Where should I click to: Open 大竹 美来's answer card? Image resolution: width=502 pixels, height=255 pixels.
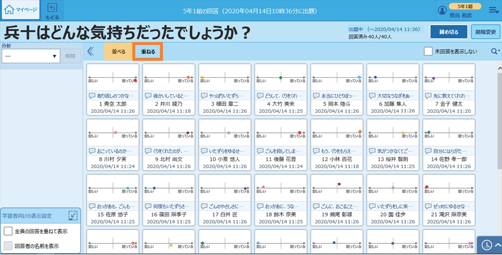(280, 89)
